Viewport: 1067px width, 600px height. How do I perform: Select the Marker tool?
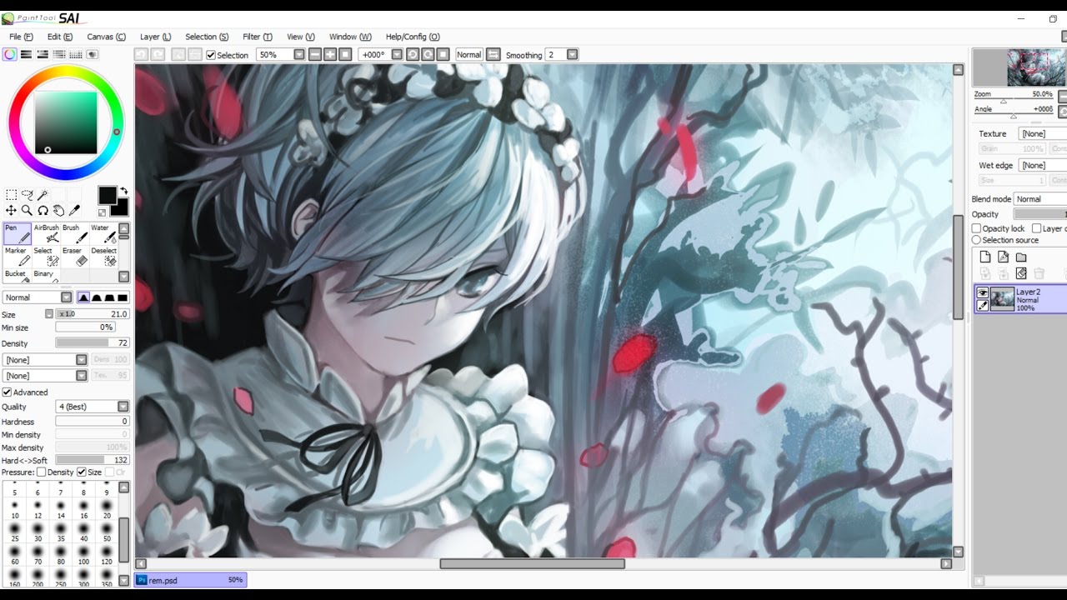pyautogui.click(x=18, y=257)
